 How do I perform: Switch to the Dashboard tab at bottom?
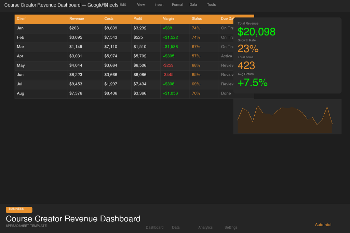(155, 228)
